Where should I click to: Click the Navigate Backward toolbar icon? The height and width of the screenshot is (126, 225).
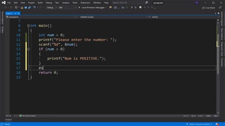5,8
